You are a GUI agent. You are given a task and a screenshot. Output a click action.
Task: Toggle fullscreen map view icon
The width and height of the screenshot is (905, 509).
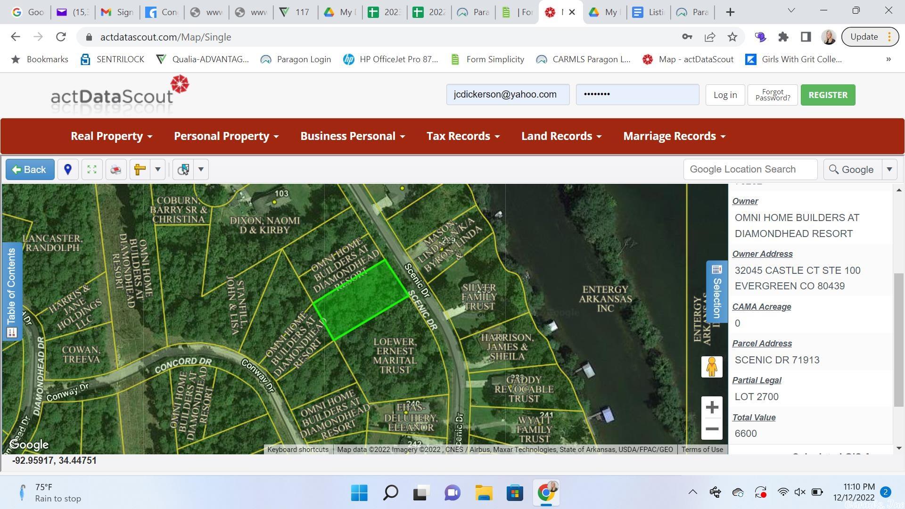pos(92,169)
